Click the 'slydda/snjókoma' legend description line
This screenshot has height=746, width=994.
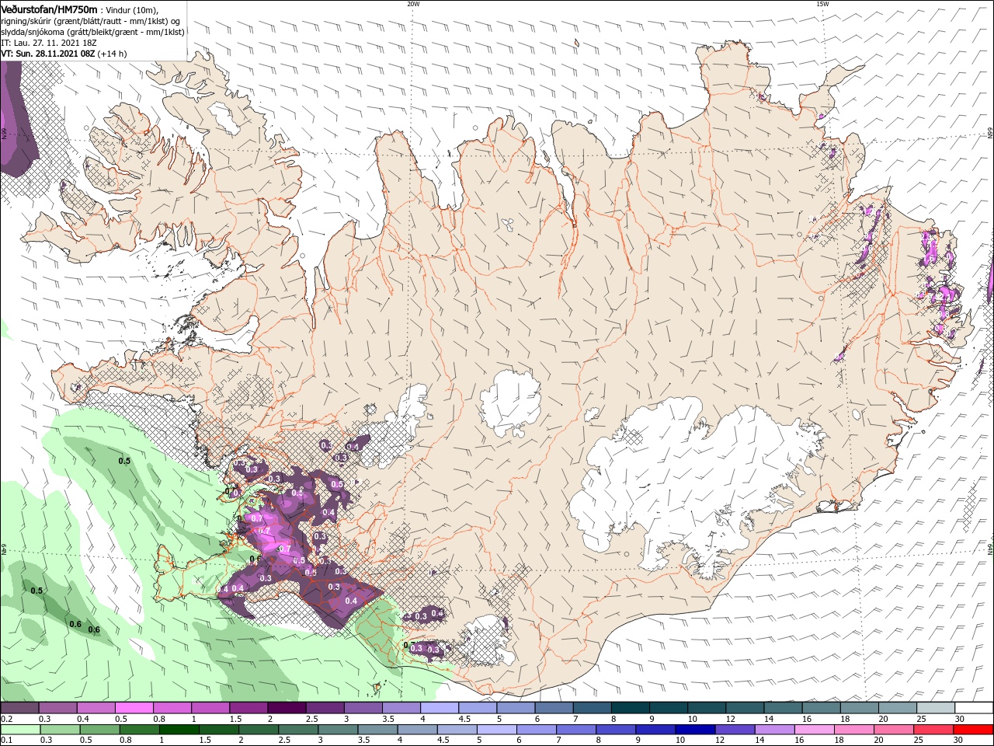point(92,33)
